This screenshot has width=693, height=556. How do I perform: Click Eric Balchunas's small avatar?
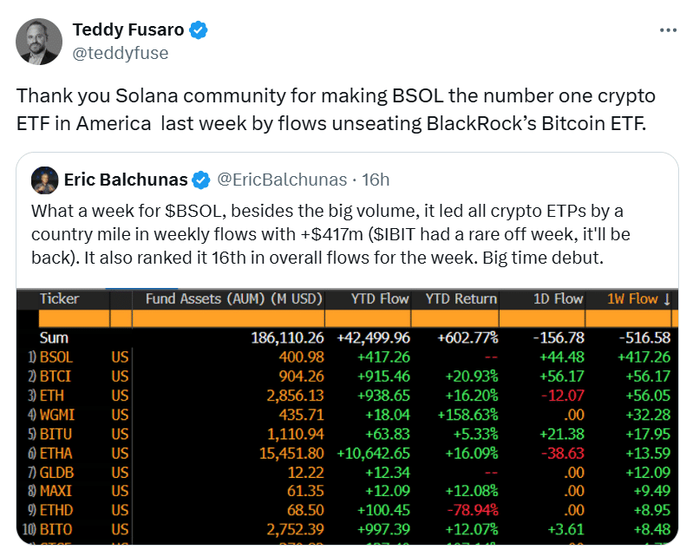(44, 180)
